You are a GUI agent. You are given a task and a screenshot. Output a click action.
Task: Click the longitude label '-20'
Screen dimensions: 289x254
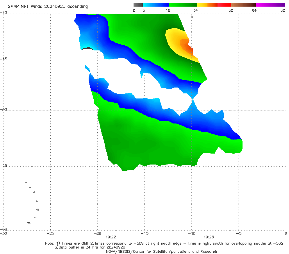coord(97,233)
